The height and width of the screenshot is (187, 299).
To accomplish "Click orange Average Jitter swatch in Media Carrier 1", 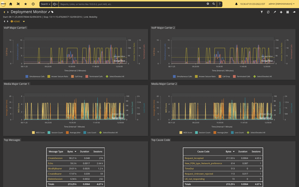I will coord(67,132).
